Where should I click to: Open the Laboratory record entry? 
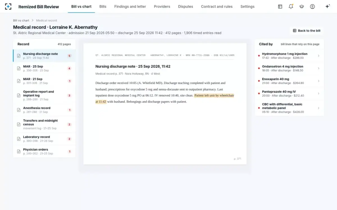click(44, 139)
